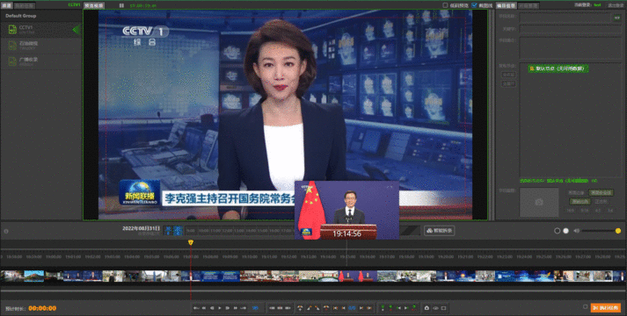
Task: Click the fullscreen rectangle icon in bottom toolbar
Action: [443, 308]
